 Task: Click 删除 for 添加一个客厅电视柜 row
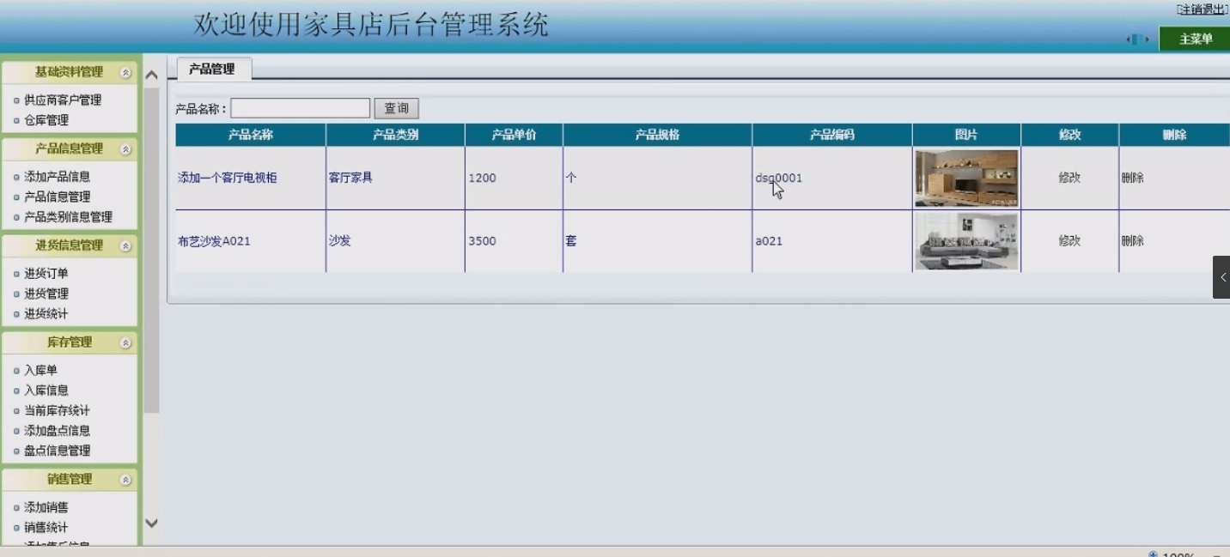click(1132, 178)
